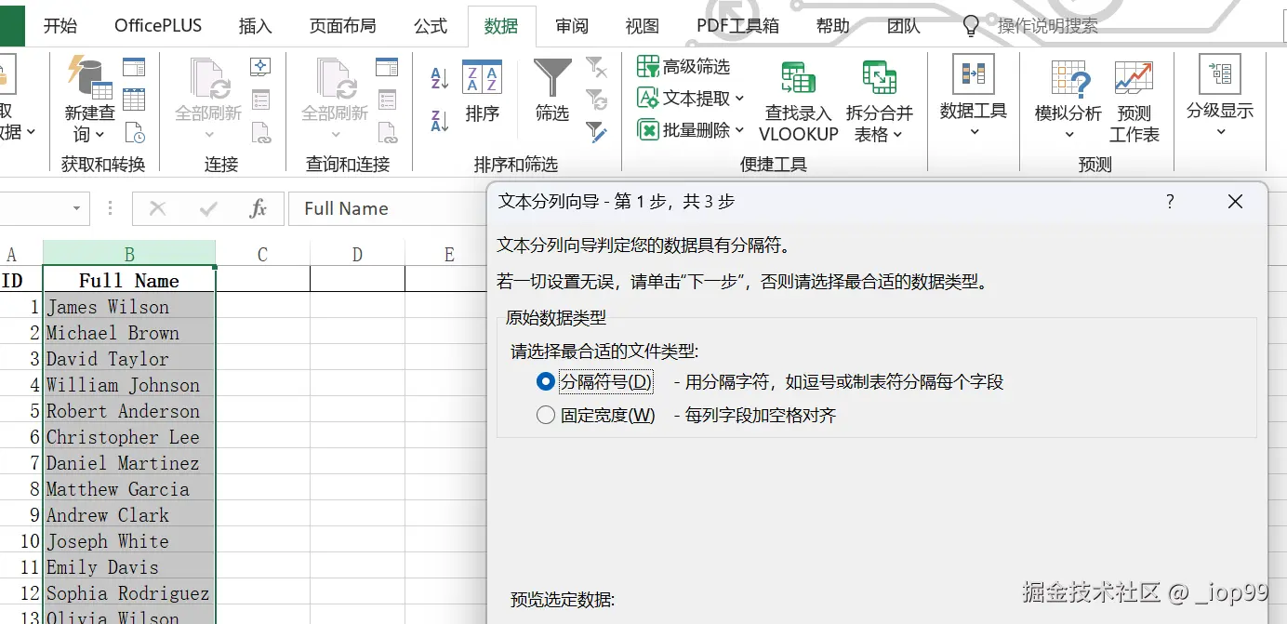The image size is (1287, 624).
Task: Close the 文本分列向导 dialog
Action: point(1235,201)
